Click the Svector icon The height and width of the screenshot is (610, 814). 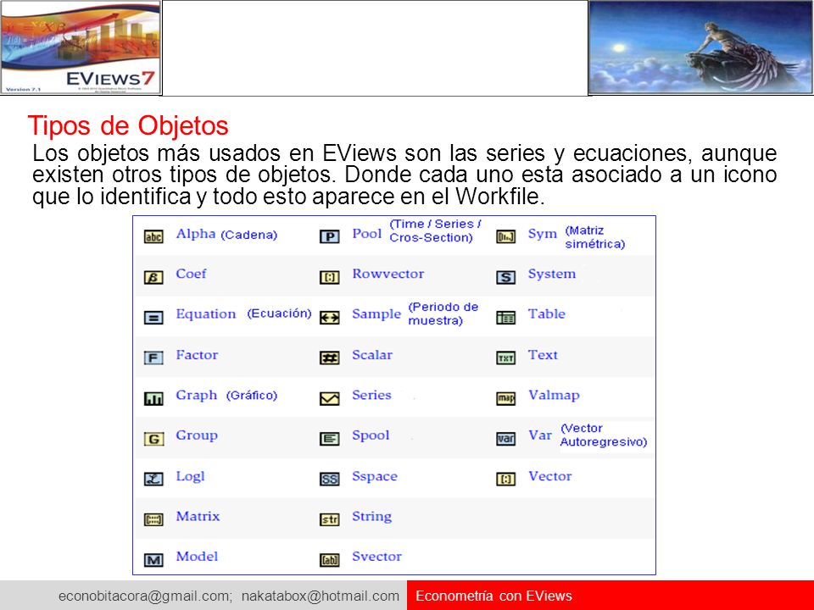point(330,560)
